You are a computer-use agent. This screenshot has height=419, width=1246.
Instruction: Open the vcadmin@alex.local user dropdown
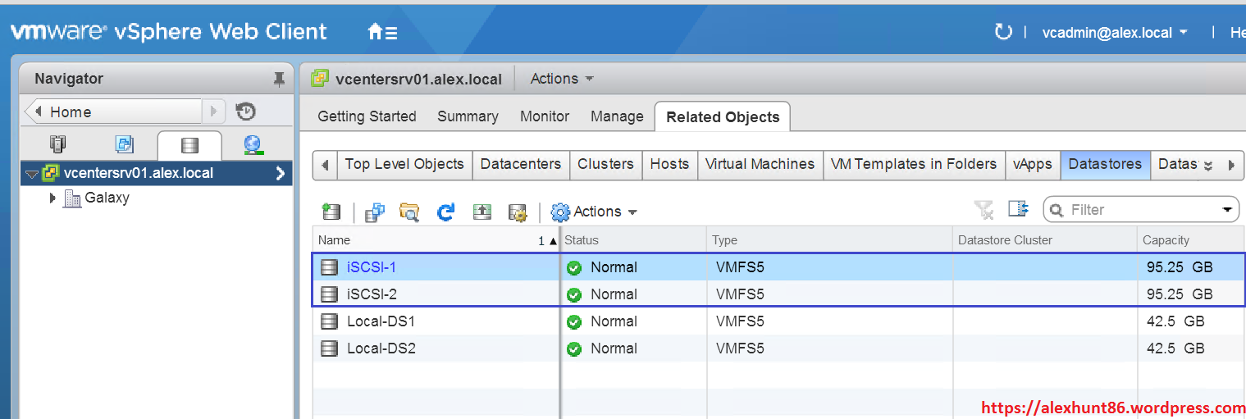1114,33
